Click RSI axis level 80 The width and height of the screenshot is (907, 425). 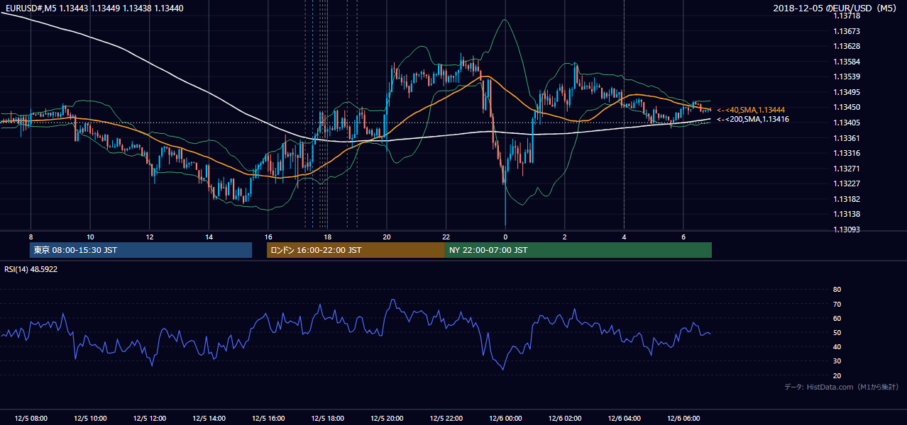(837, 290)
